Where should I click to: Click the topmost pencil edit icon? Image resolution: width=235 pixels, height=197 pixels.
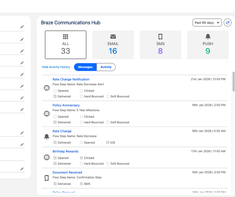click(22, 27)
